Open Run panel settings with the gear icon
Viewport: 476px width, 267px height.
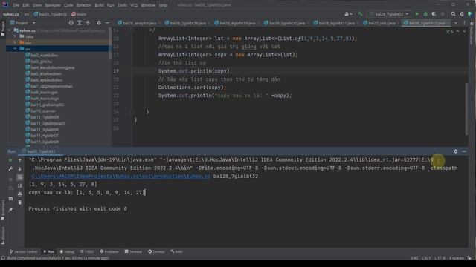pos(456,151)
